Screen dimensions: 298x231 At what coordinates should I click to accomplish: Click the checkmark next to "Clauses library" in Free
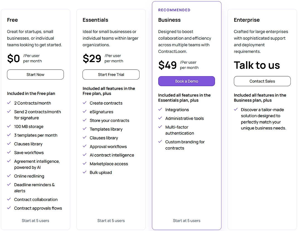9,144
